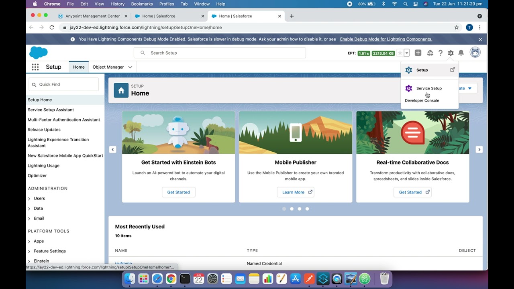Open a new Chrome tab
Viewport: 514px width, 289px height.
pos(292,16)
